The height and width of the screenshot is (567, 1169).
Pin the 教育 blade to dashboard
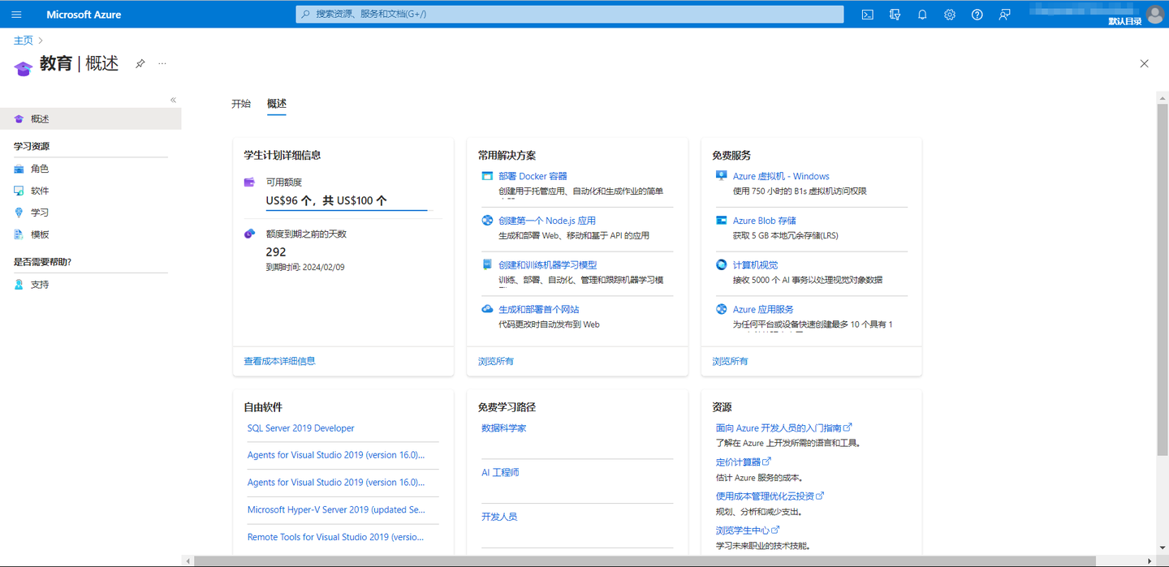pyautogui.click(x=140, y=64)
